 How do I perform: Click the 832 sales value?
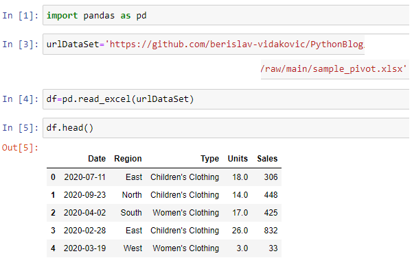[x=271, y=231]
